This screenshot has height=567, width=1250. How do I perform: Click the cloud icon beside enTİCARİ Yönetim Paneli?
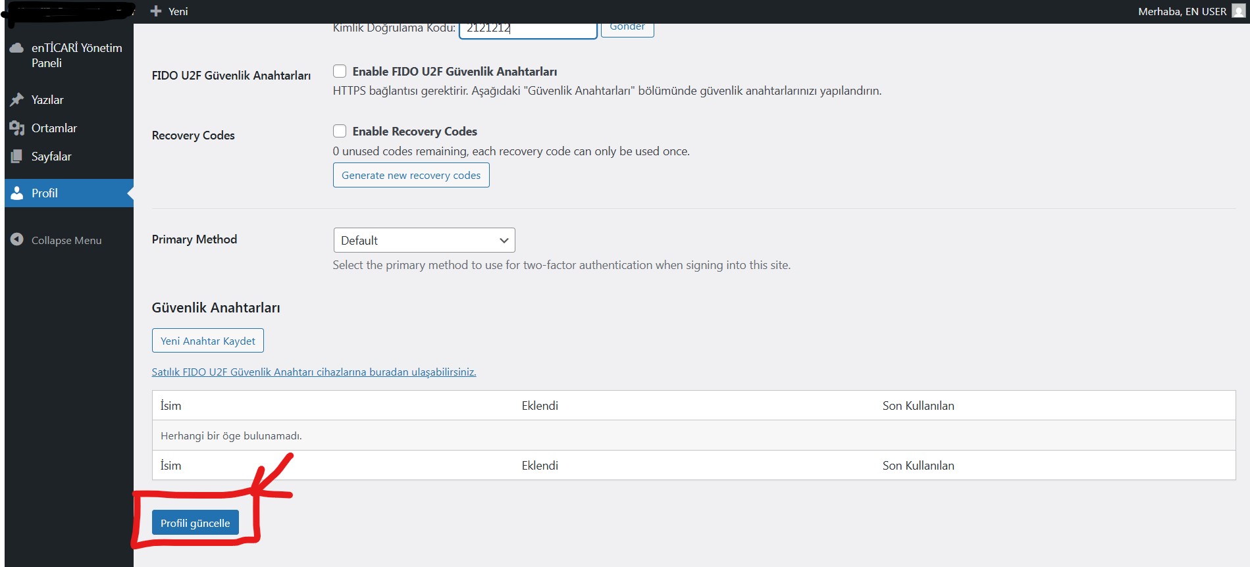(16, 48)
